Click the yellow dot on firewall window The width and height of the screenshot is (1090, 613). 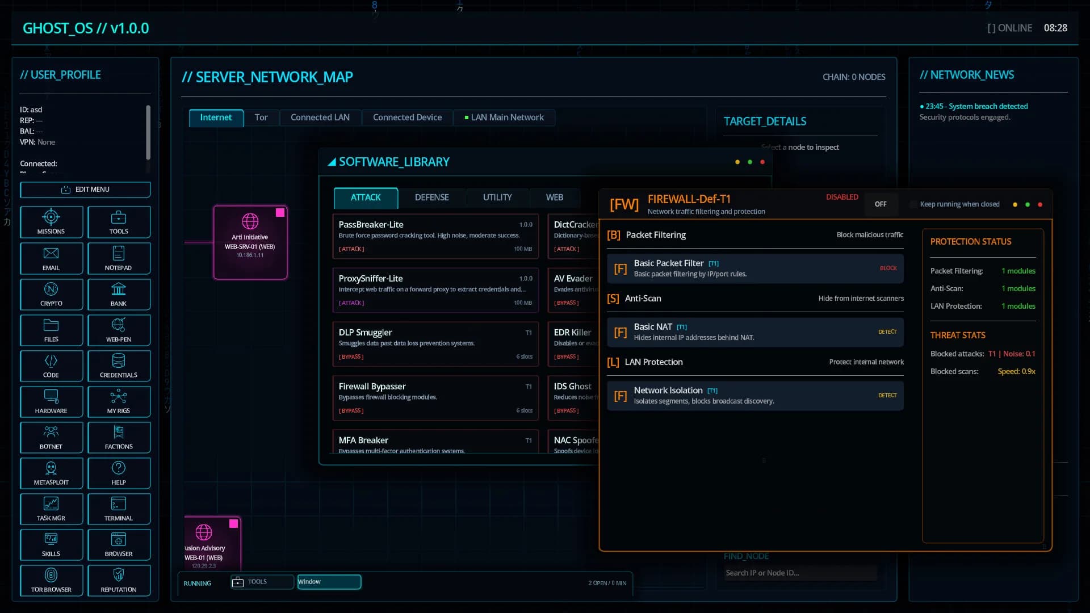[1015, 205]
